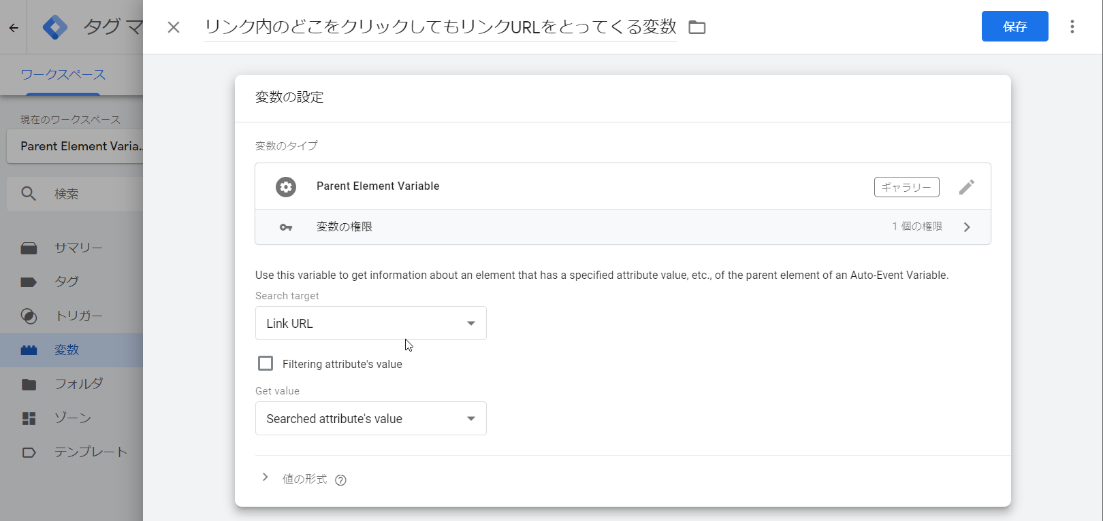Image resolution: width=1103 pixels, height=521 pixels.
Task: Expand the 値の形式 section
Action: point(266,477)
